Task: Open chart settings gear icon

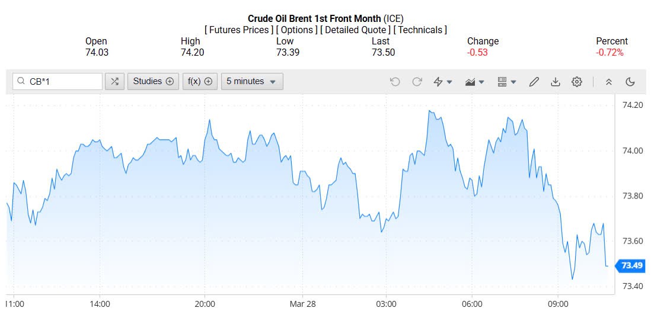Action: [577, 82]
